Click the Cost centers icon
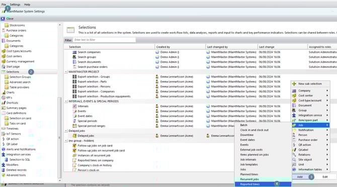 (4, 56)
